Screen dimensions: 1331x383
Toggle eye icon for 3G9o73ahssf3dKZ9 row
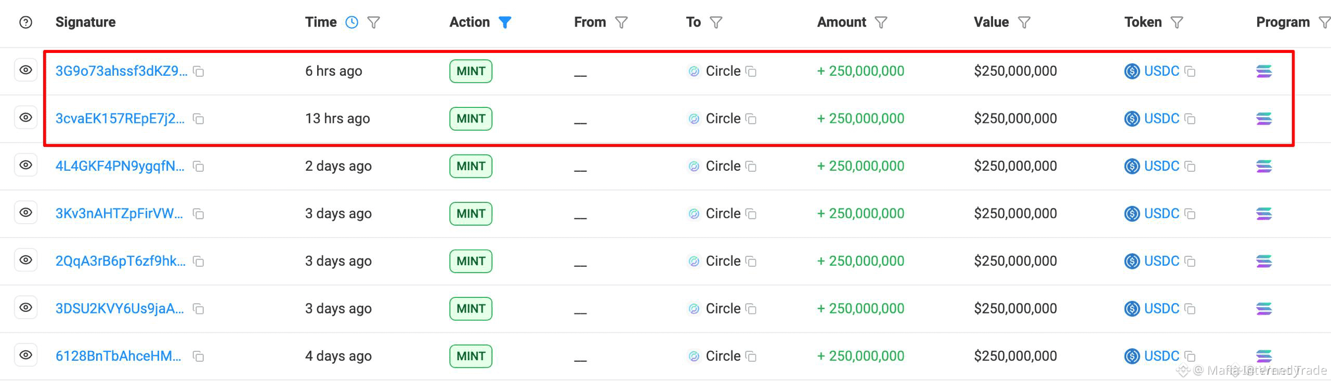(x=25, y=70)
